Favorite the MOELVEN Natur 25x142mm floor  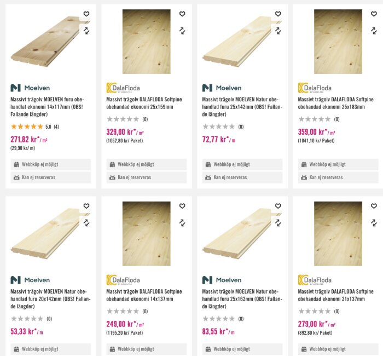pos(278,14)
